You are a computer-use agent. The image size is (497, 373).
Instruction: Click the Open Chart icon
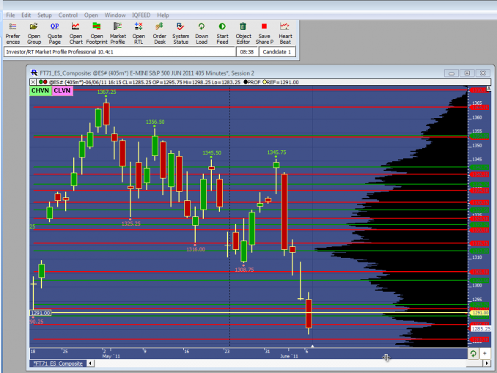pos(76,32)
